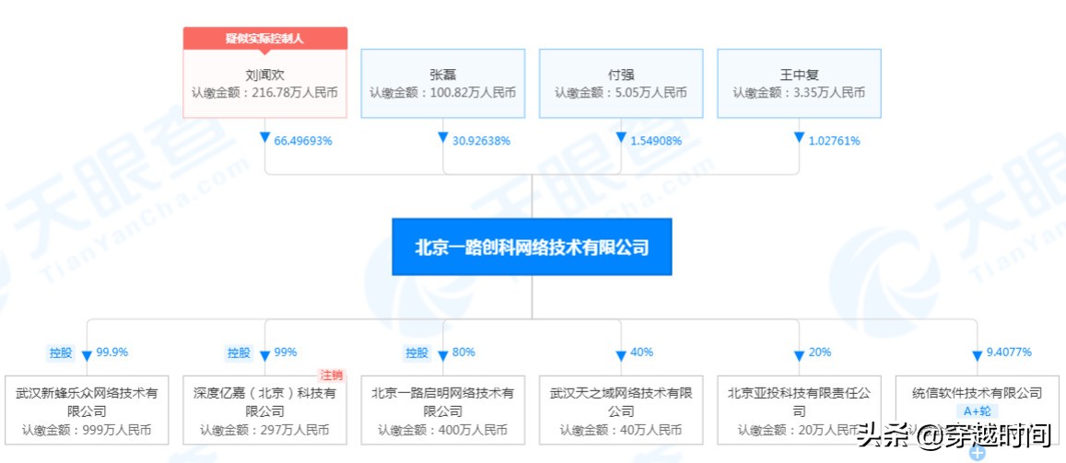Screen dimensions: 1066x463
Task: Open 武汉天之域网络技术有限公司 card
Action: [621, 410]
